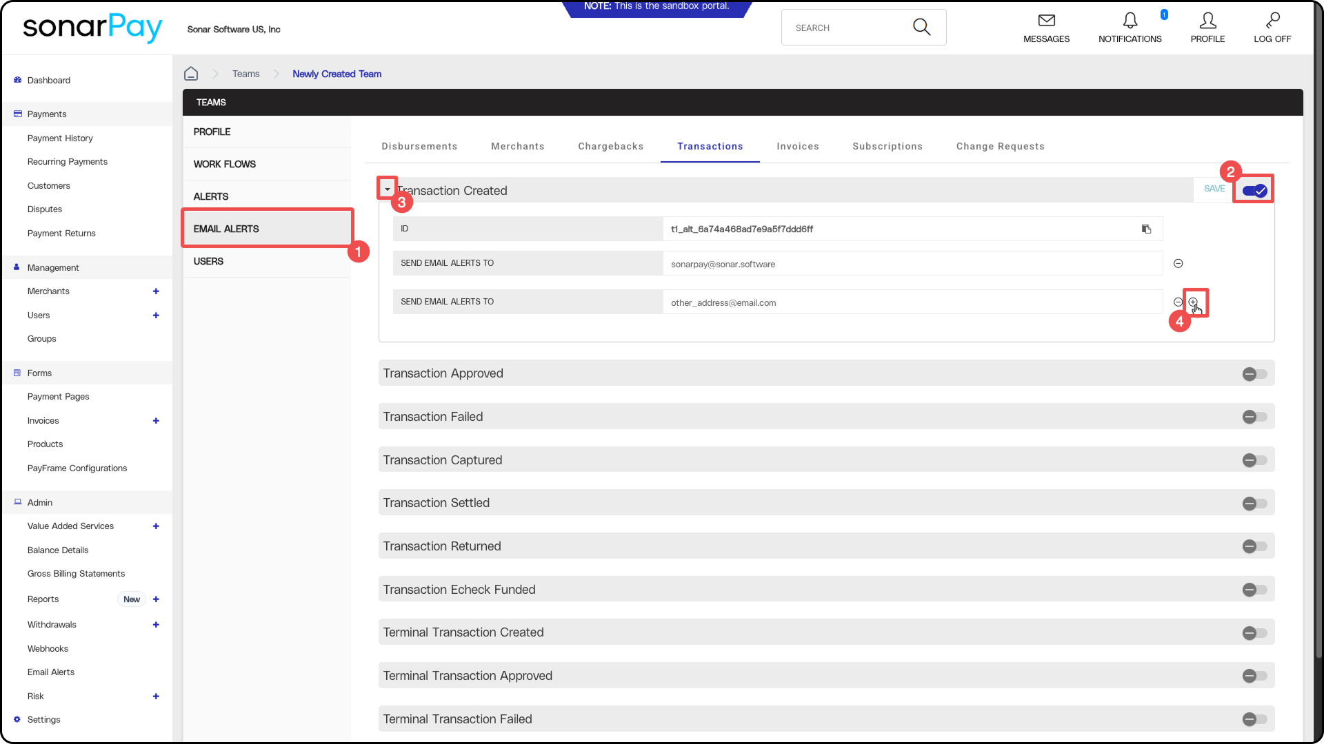
Task: Copy the alert ID to clipboard
Action: coord(1146,229)
